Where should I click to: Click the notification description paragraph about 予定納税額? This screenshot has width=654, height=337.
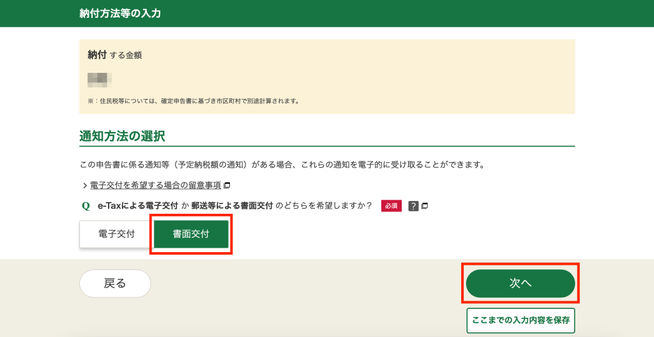[282, 165]
